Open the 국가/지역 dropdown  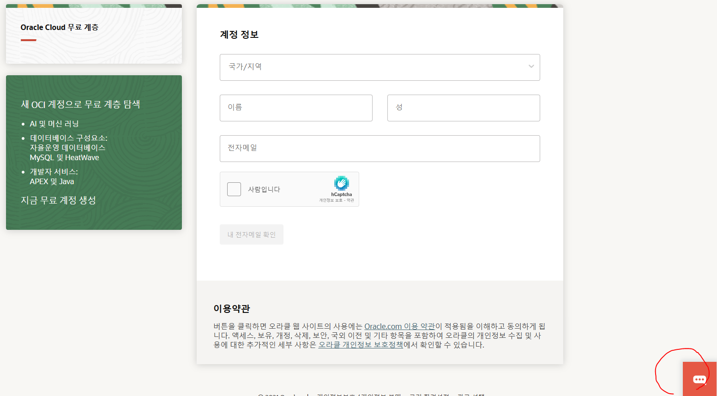[380, 67]
